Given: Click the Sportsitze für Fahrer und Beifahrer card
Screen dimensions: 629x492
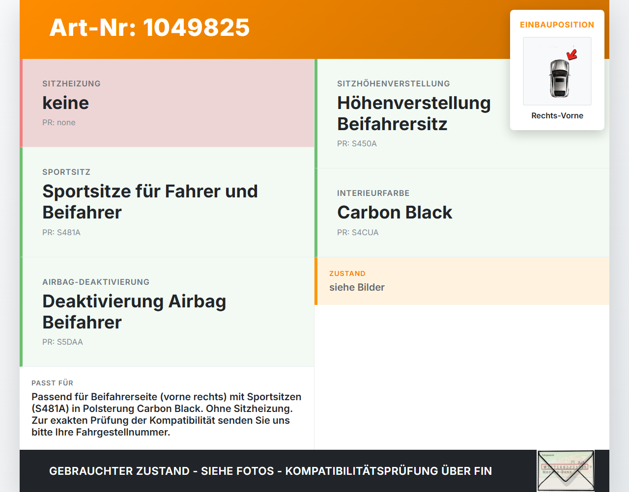Looking at the screenshot, I should coord(167,202).
